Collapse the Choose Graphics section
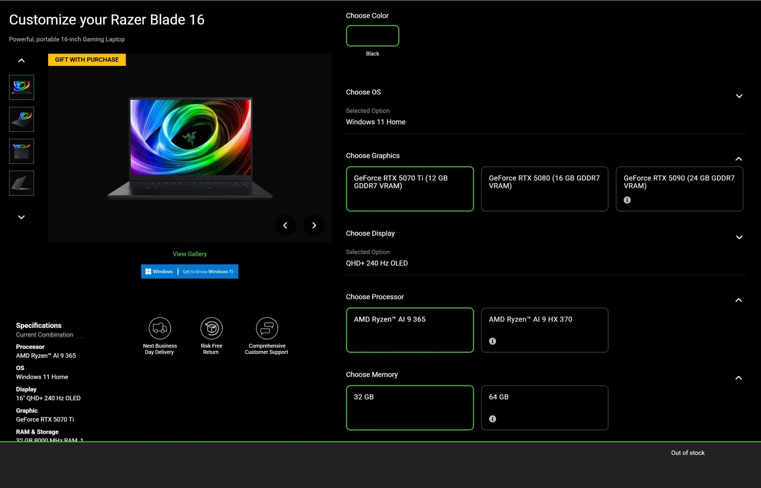 click(x=738, y=159)
